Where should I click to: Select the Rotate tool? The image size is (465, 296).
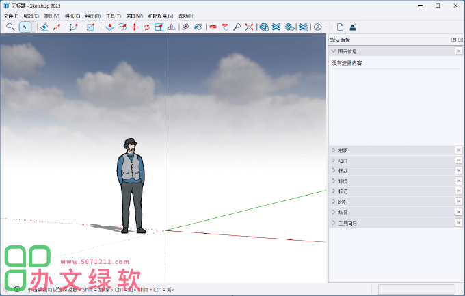147,27
